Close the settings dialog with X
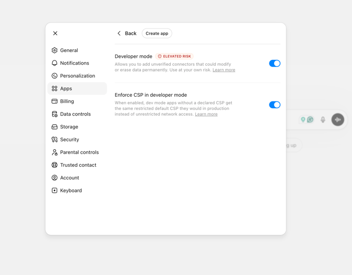Viewport: 352px width, 275px height. [55, 33]
